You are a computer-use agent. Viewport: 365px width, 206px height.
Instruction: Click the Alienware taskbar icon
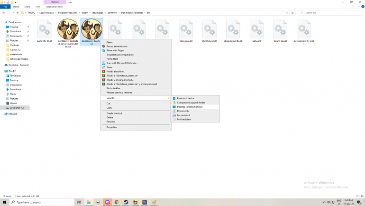[x=98, y=202]
